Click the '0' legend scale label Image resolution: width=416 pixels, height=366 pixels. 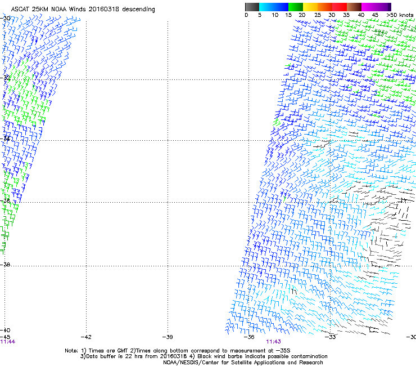[x=246, y=15]
